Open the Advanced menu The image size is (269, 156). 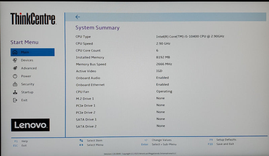pyautogui.click(x=29, y=68)
